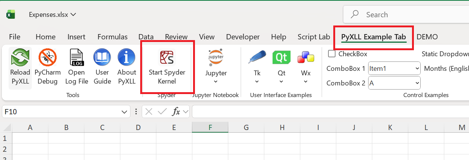Screen dimensions: 469x160
Task: Tick the CheckBox control
Action: coord(332,54)
